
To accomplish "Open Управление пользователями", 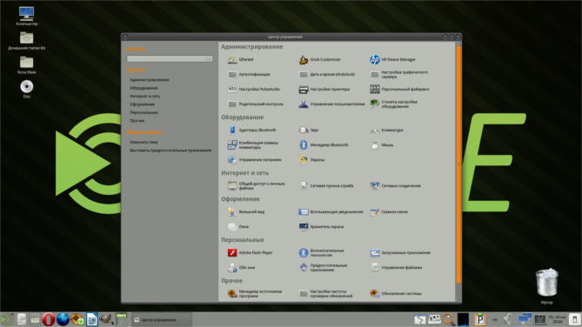I will pos(331,104).
